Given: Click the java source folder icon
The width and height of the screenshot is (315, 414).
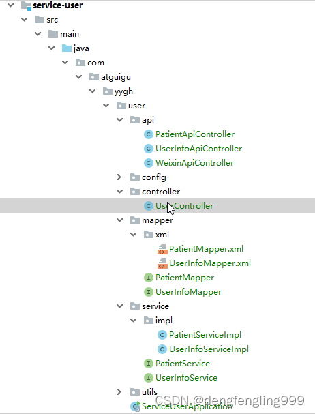Looking at the screenshot, I should pyautogui.click(x=67, y=48).
